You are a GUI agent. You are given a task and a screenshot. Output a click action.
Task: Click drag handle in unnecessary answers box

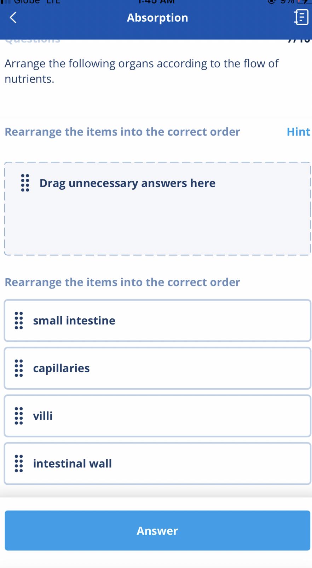tap(25, 183)
